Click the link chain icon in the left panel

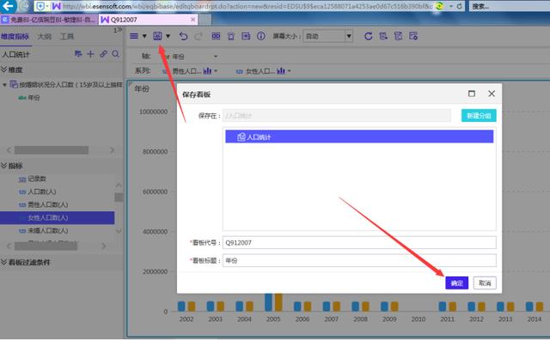[103, 53]
